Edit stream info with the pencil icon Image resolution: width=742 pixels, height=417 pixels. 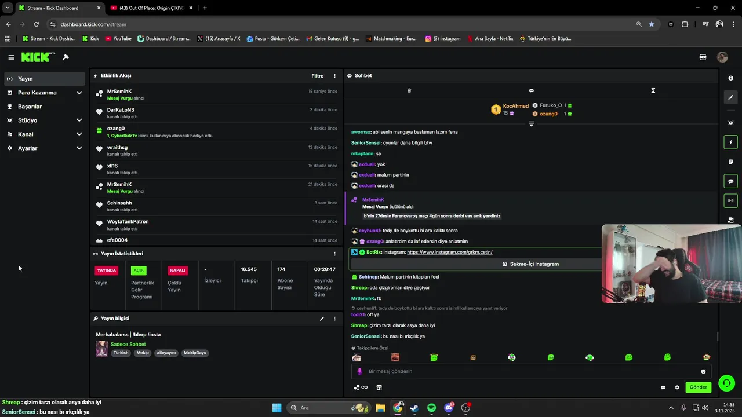tap(322, 319)
